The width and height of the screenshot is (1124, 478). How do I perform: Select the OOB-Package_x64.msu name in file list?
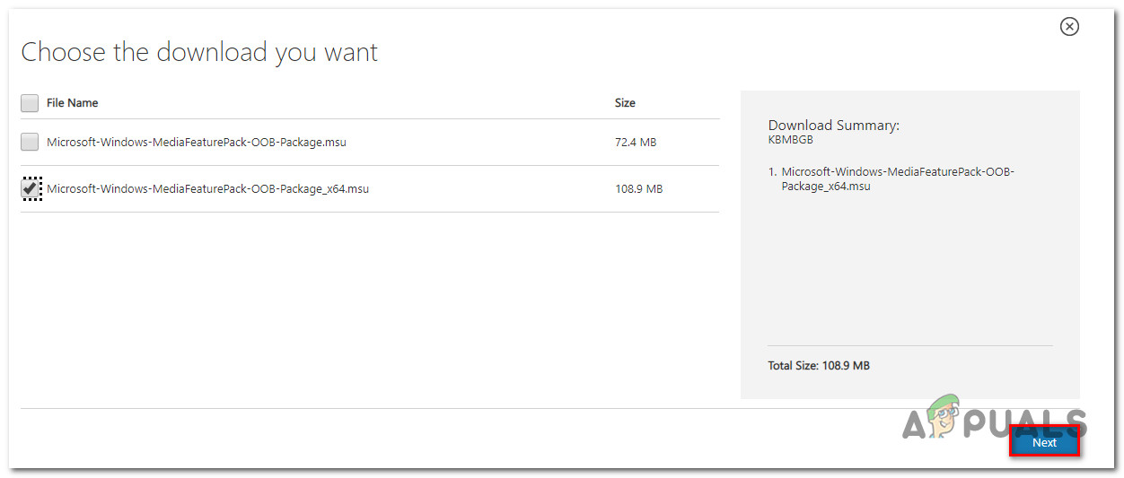207,188
